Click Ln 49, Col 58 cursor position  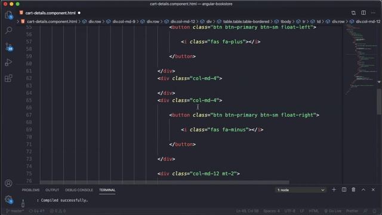click(x=247, y=211)
